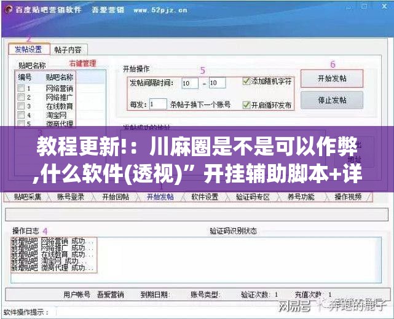Click the 验证码识别状态 label

point(233,231)
